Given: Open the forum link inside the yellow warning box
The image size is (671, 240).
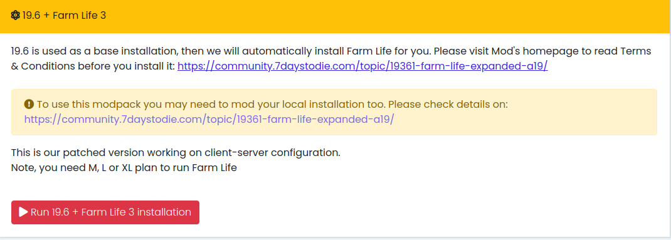Looking at the screenshot, I should (209, 119).
